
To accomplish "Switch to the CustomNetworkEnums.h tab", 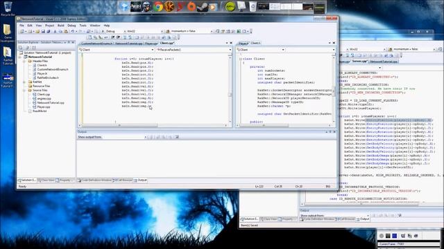I will point(97,44).
